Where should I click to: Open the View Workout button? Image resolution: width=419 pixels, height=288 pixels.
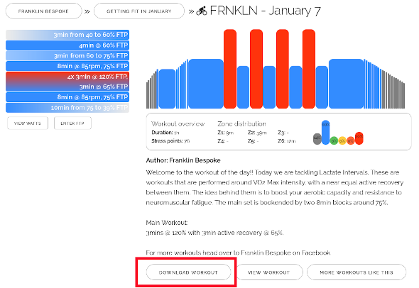268,272
